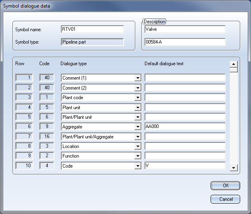Open the Plant code dialogue type dropdown
251x214 pixels.
point(138,98)
